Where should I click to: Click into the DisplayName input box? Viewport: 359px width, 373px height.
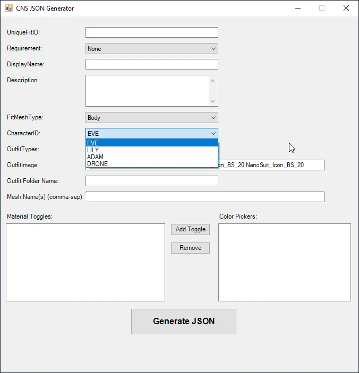pyautogui.click(x=151, y=64)
